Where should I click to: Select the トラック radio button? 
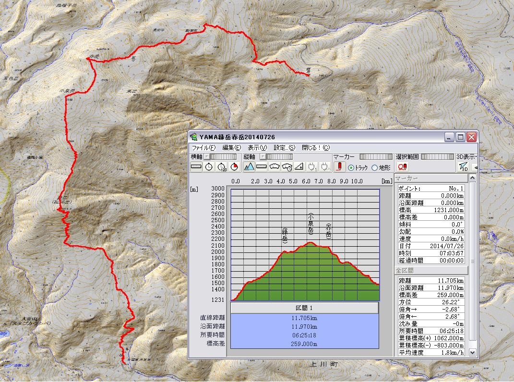[x=351, y=168]
